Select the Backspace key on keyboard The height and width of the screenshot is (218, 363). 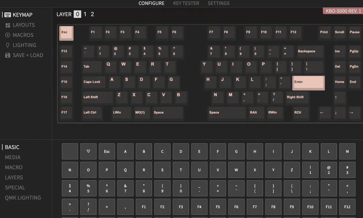point(310,52)
